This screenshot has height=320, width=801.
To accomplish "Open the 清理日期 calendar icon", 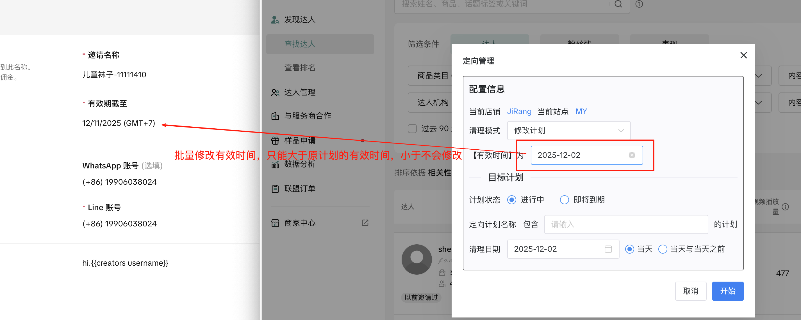I will click(x=608, y=249).
